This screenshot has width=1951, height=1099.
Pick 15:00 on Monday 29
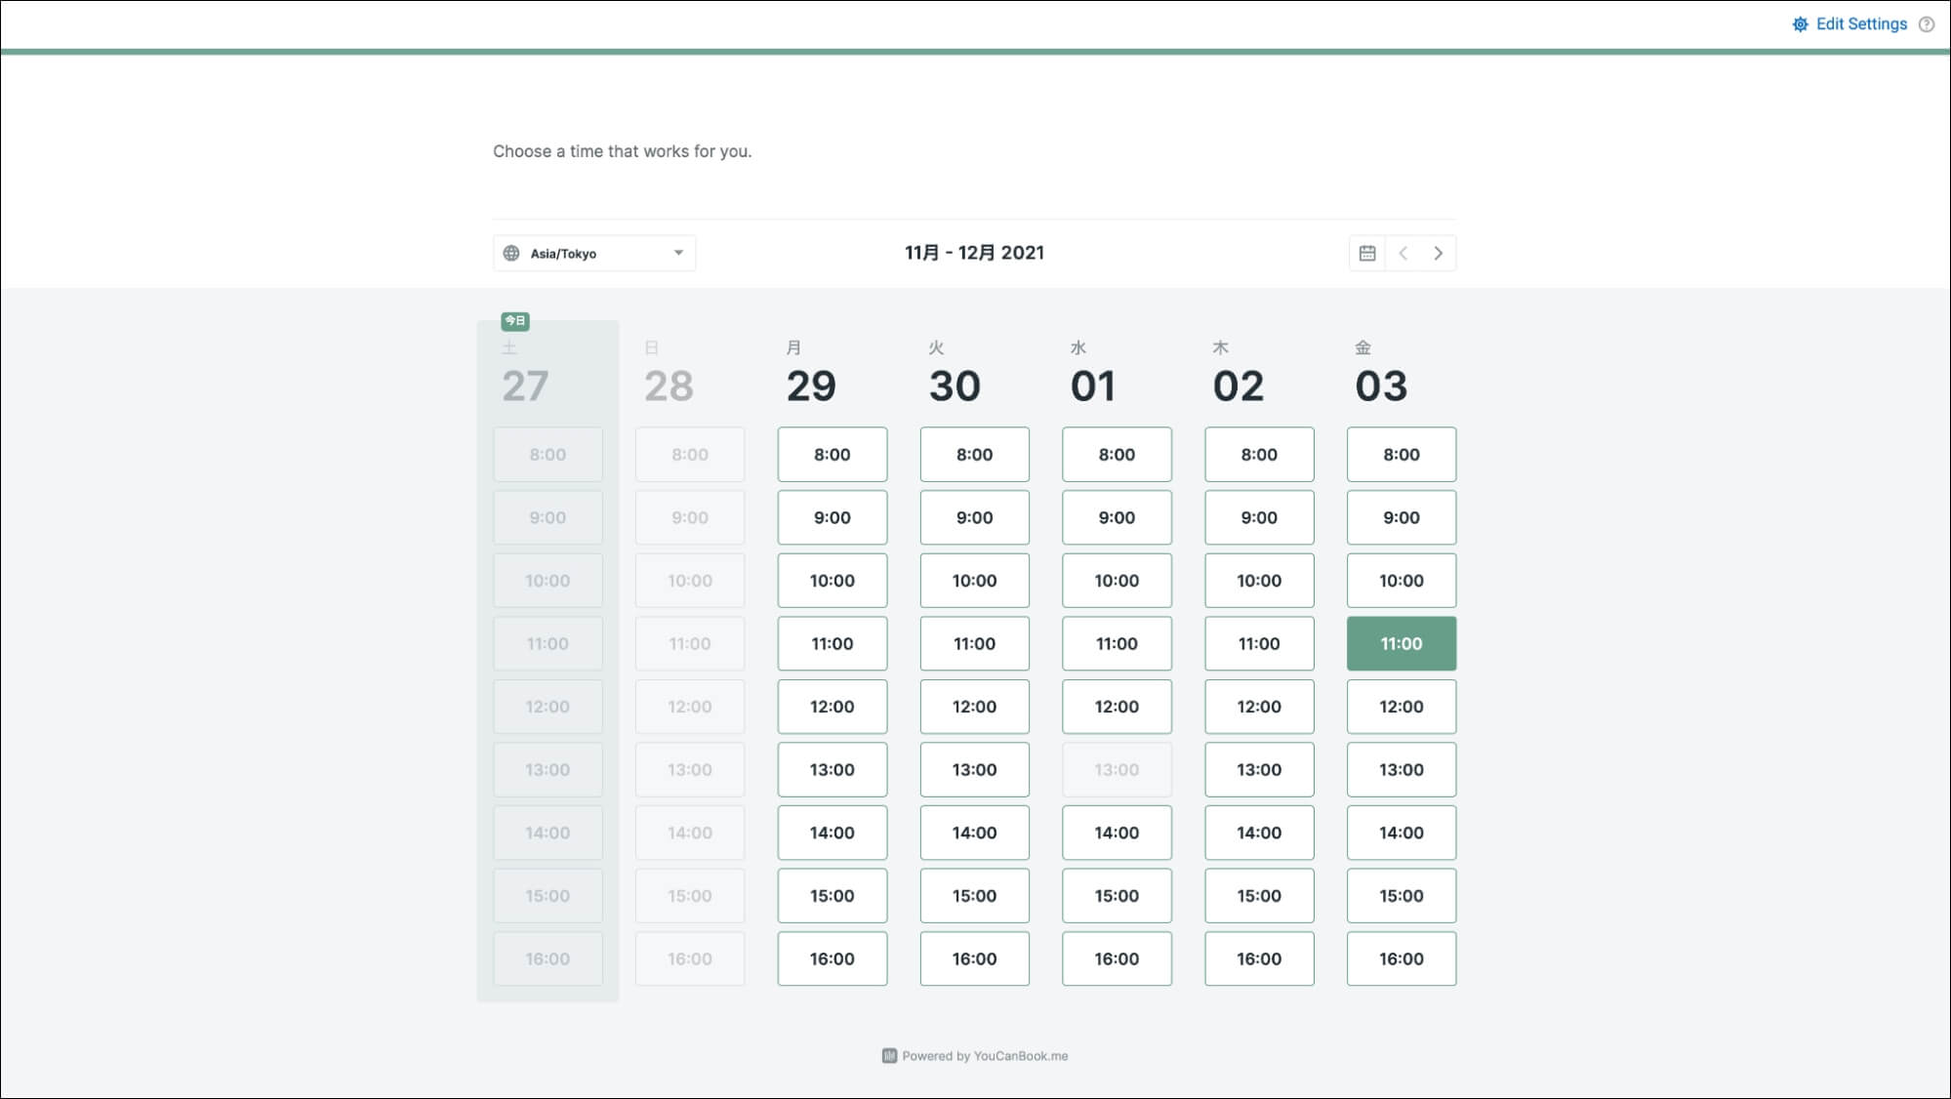click(832, 895)
